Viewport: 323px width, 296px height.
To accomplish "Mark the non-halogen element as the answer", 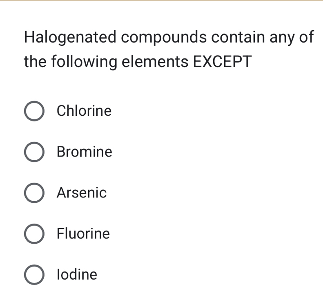I will tap(34, 193).
